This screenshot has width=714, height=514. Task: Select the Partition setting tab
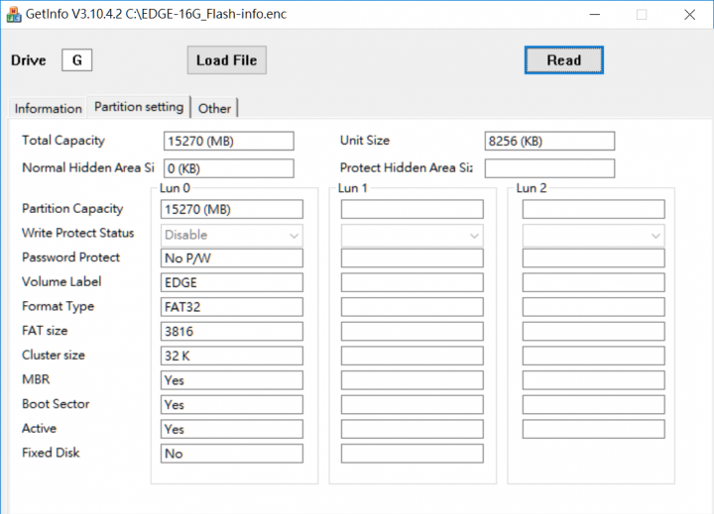pyautogui.click(x=139, y=107)
